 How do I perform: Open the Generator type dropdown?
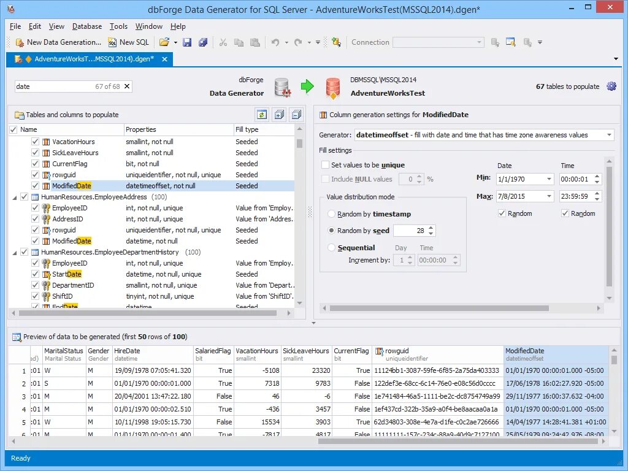pyautogui.click(x=609, y=135)
